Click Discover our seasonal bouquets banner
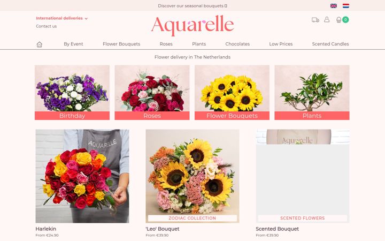 point(192,6)
